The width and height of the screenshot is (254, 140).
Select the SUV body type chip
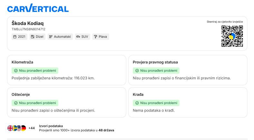pyautogui.click(x=82, y=37)
